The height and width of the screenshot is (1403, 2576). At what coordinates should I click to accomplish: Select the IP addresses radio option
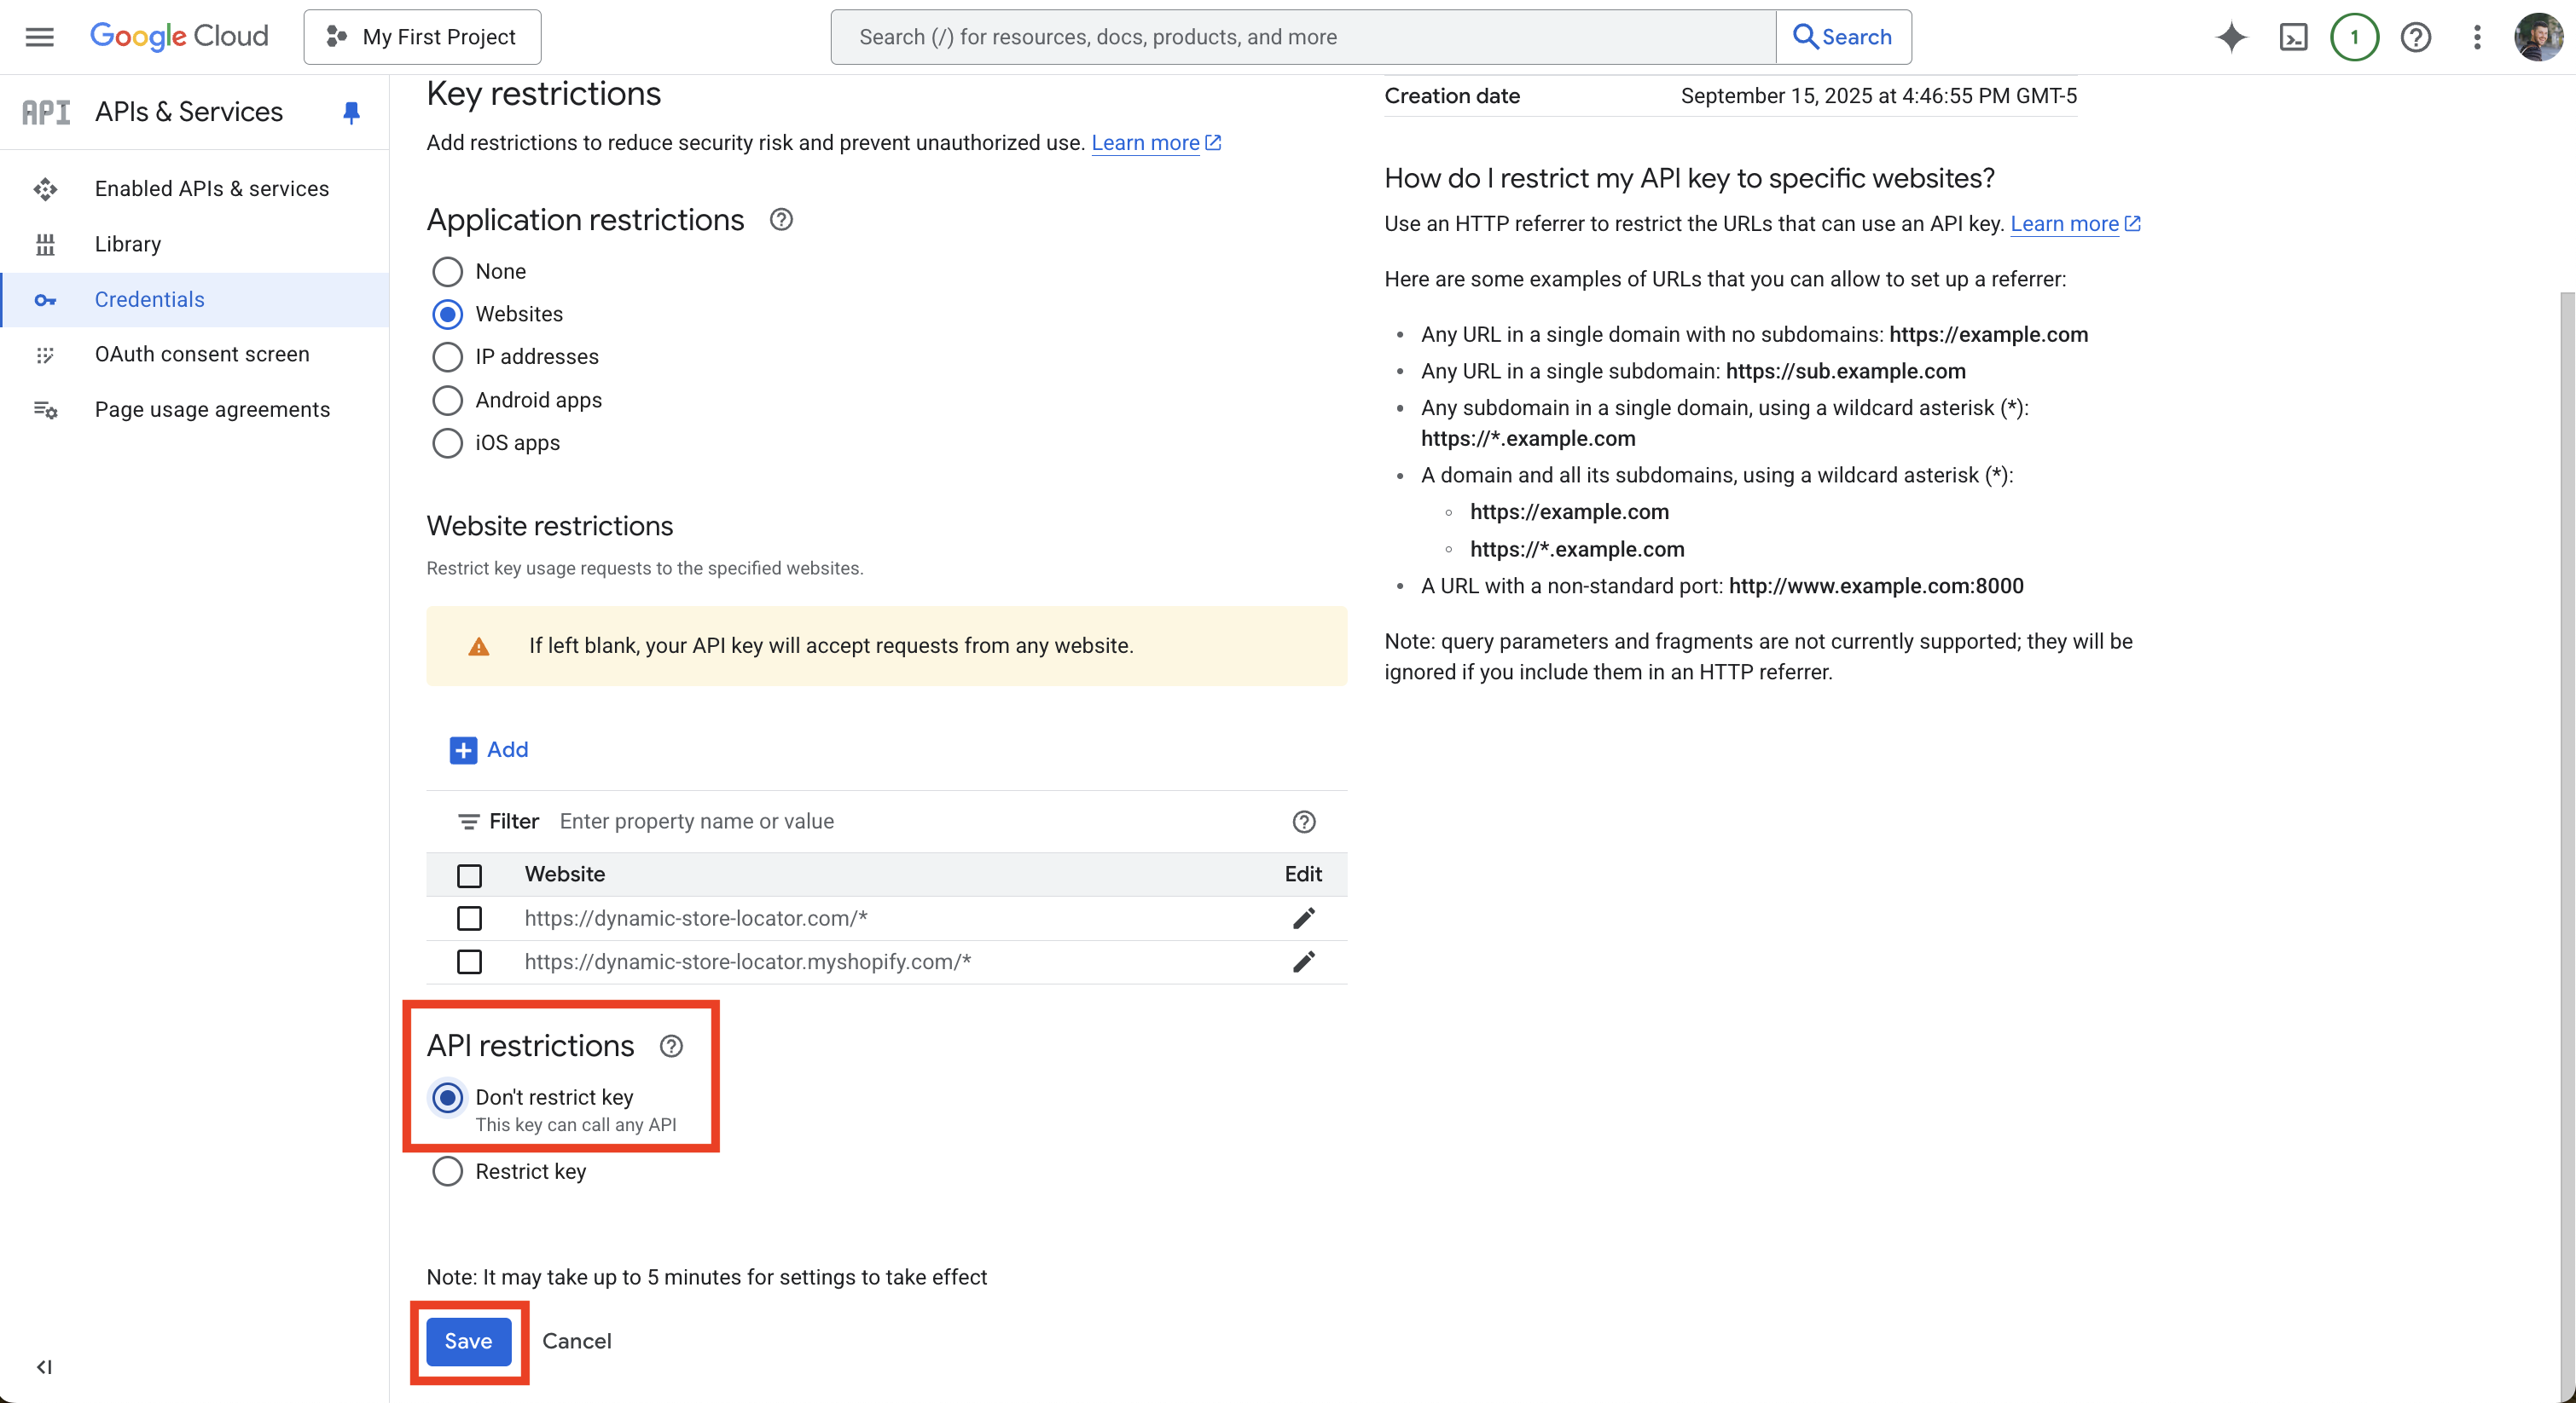447,357
